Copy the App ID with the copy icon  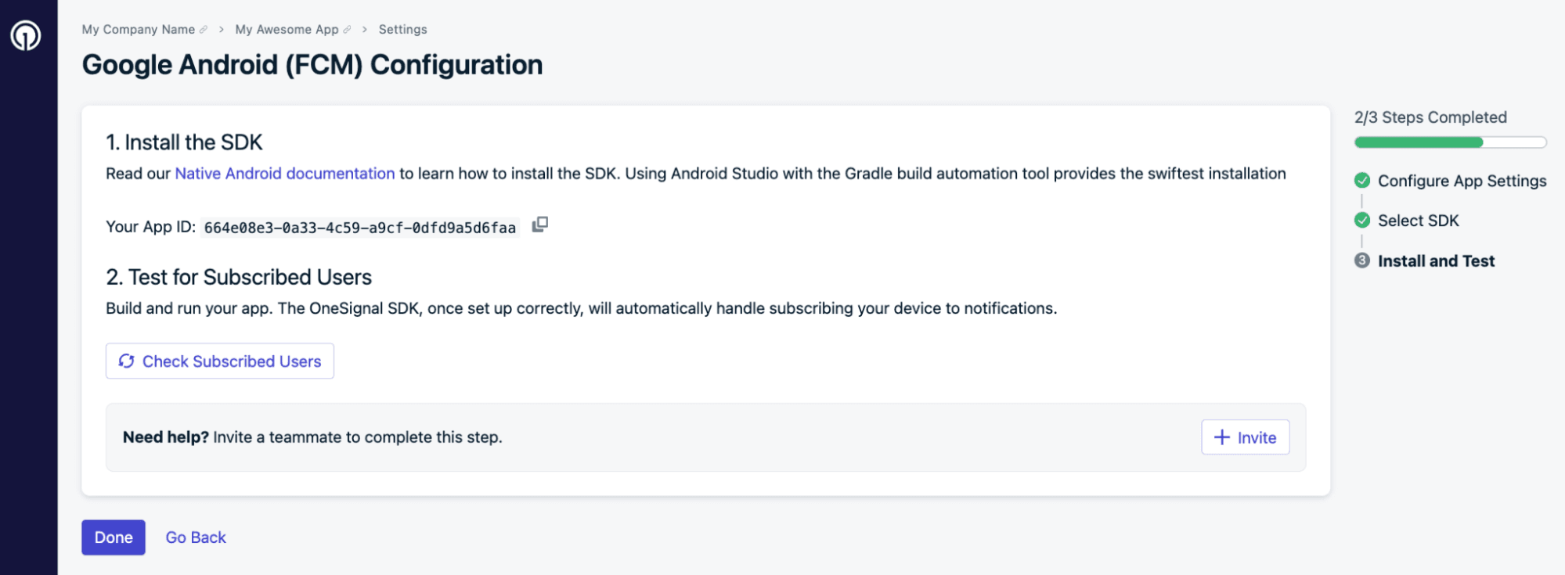pyautogui.click(x=539, y=225)
